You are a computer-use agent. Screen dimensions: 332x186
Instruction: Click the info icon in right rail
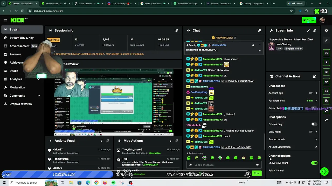(326, 30)
